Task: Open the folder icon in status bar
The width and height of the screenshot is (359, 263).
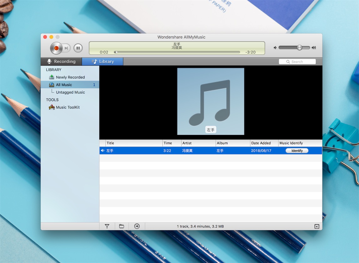Action: tap(122, 226)
